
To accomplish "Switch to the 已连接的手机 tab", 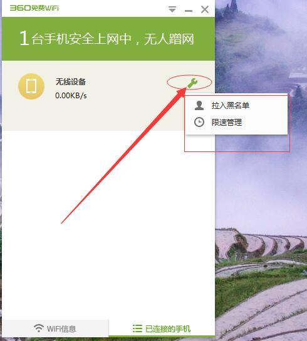I will pyautogui.click(x=162, y=328).
